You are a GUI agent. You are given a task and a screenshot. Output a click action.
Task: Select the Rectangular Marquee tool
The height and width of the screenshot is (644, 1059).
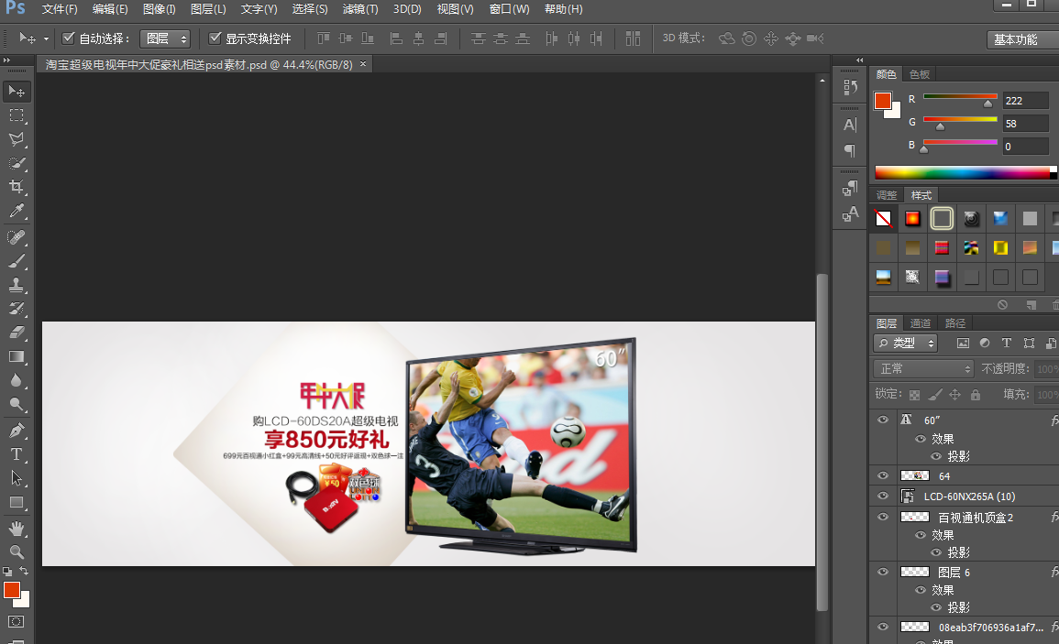click(17, 115)
